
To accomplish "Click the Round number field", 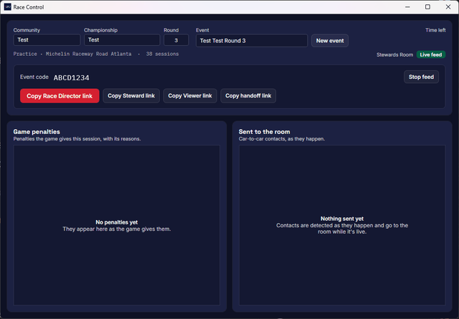I will pos(176,40).
